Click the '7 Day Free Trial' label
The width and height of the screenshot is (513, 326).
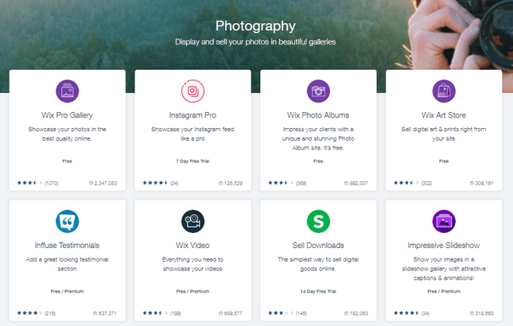tap(192, 161)
